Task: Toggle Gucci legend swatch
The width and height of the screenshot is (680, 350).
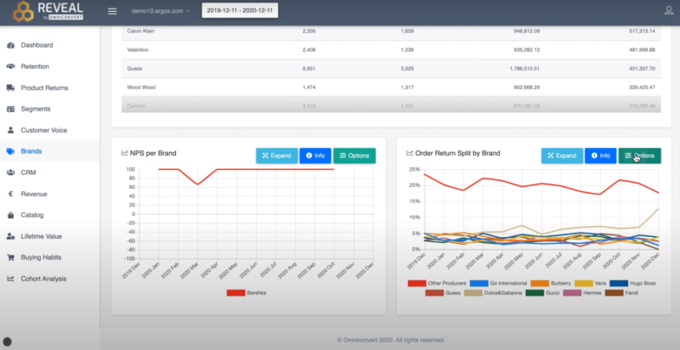Action: coord(535,293)
